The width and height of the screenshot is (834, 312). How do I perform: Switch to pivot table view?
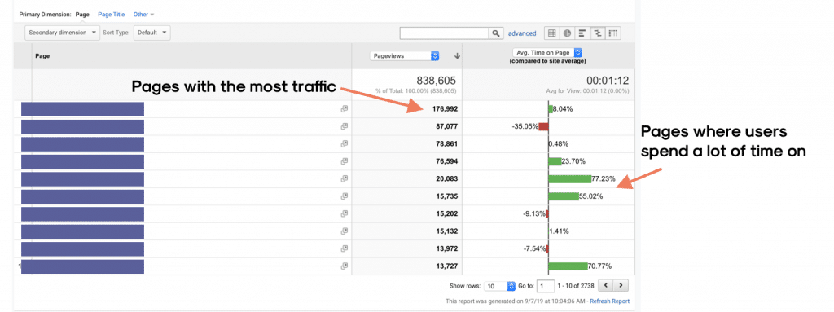(x=613, y=33)
